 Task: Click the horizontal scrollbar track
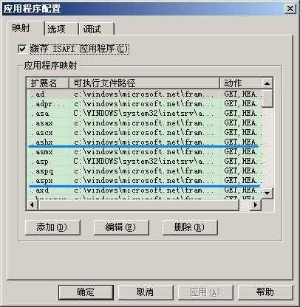click(245, 204)
